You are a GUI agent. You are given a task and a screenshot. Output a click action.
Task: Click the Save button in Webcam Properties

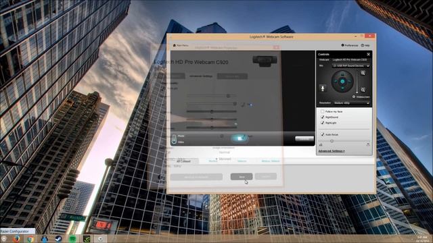point(242,177)
